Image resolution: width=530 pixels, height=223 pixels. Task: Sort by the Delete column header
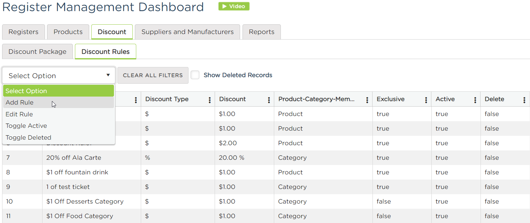(494, 99)
